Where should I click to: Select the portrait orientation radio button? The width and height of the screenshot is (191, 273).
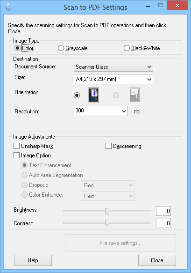tap(77, 95)
